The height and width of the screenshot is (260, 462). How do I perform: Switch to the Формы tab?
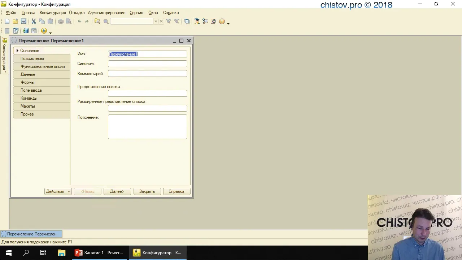point(42,82)
